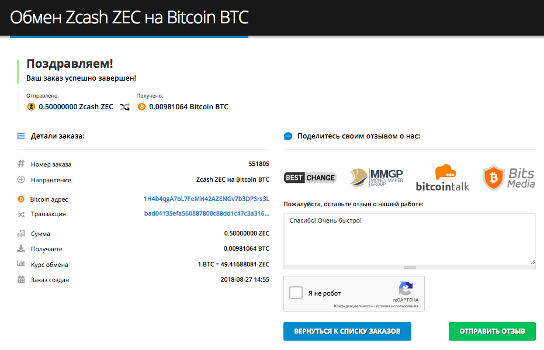Click the chat bubble icon near feedback heading
Viewport: 544px width, 350px height.
tap(288, 136)
